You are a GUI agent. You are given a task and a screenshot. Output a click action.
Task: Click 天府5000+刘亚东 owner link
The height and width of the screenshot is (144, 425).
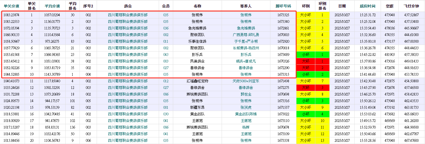click(246, 81)
